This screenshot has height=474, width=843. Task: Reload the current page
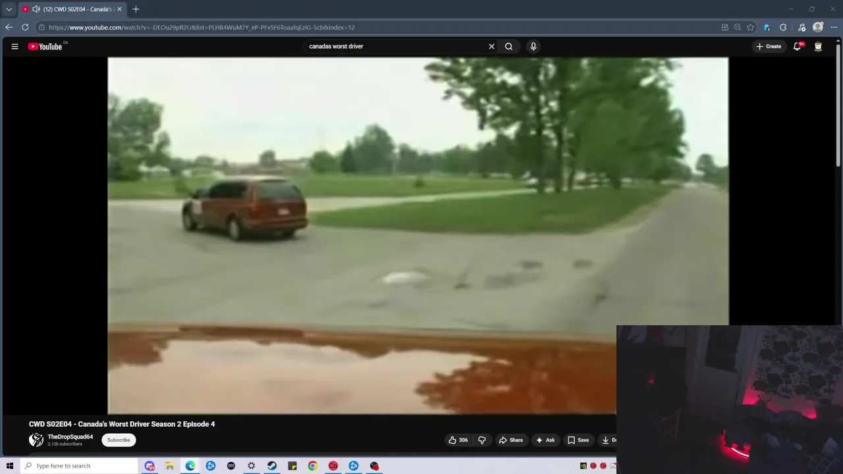coord(25,27)
